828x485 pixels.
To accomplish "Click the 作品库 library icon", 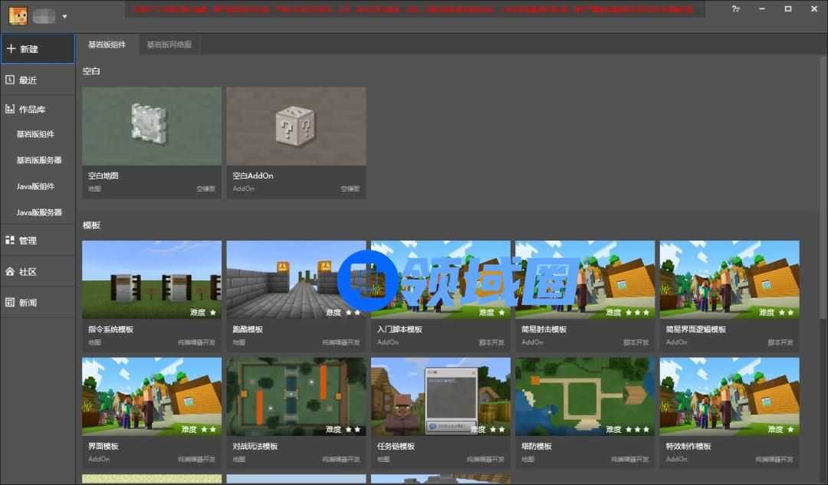I will [10, 110].
